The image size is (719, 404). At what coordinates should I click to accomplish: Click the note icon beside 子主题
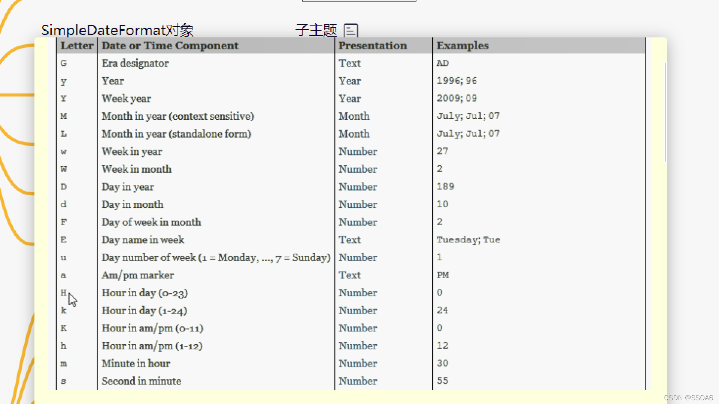pos(351,31)
